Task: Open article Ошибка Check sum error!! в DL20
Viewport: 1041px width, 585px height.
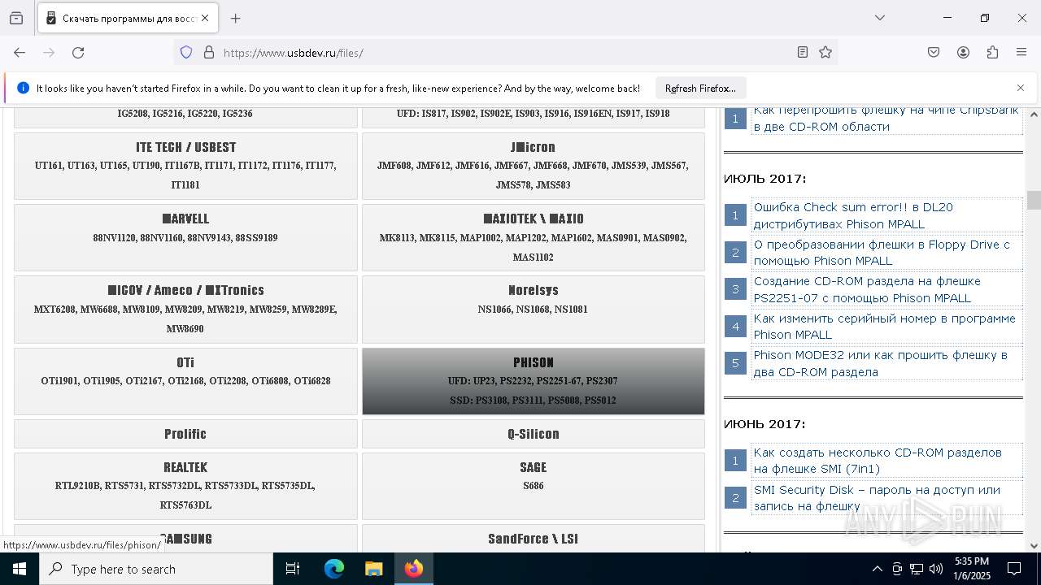Action: click(853, 215)
